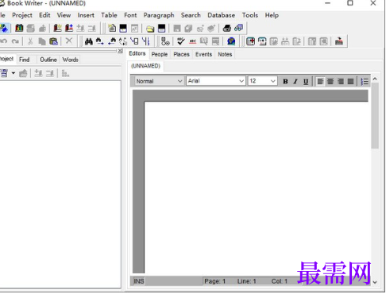386x298 pixels.
Task: Switch to the Places tab
Action: tap(181, 54)
